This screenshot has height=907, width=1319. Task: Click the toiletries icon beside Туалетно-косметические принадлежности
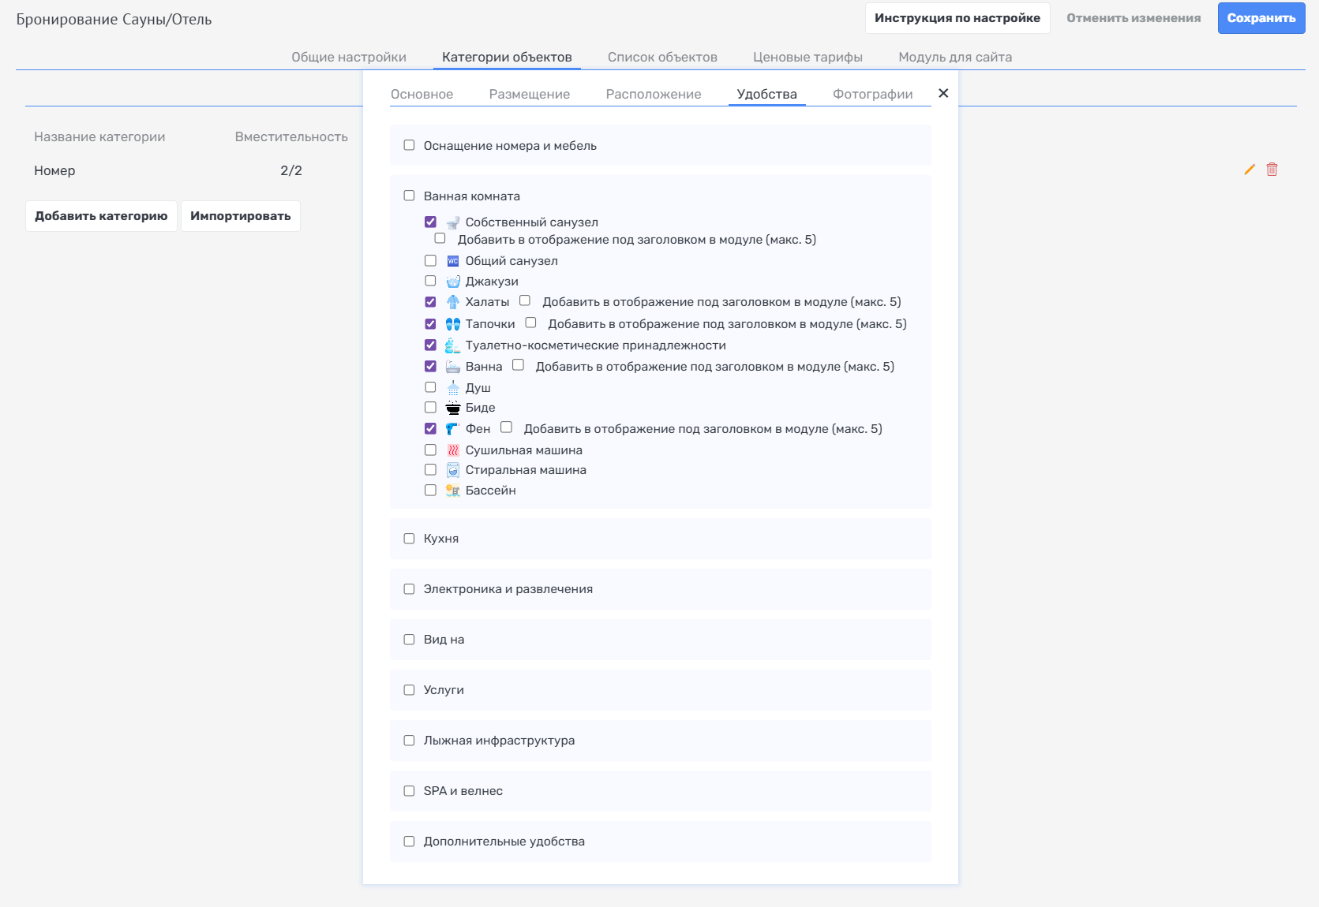(x=453, y=345)
